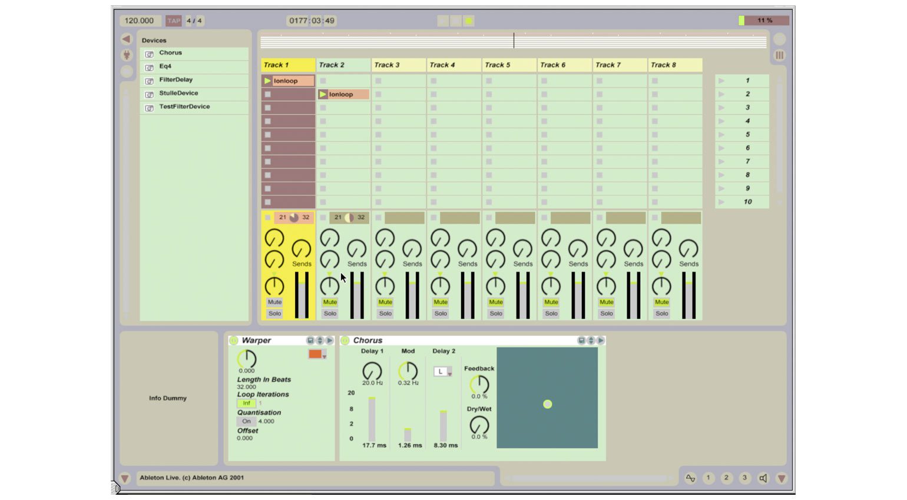907x500 pixels.
Task: Open the orange color dropdown in Warper
Action: tap(317, 354)
